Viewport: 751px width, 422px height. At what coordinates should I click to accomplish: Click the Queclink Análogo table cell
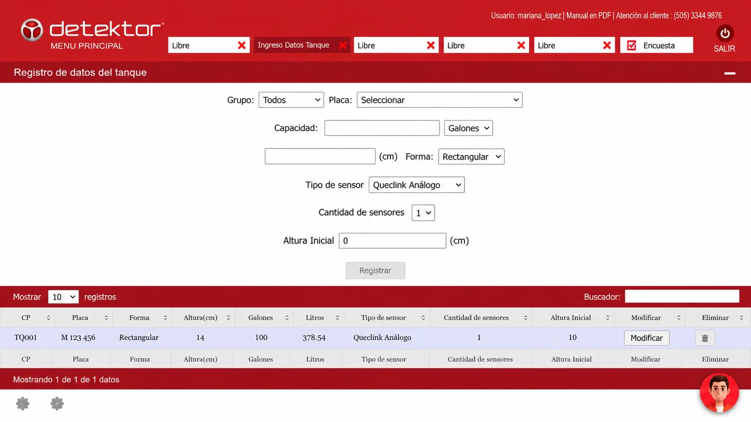click(382, 338)
